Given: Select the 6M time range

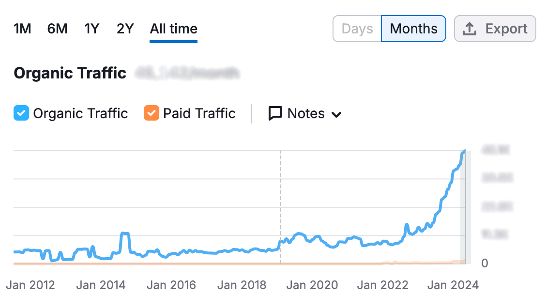Looking at the screenshot, I should 57,29.
